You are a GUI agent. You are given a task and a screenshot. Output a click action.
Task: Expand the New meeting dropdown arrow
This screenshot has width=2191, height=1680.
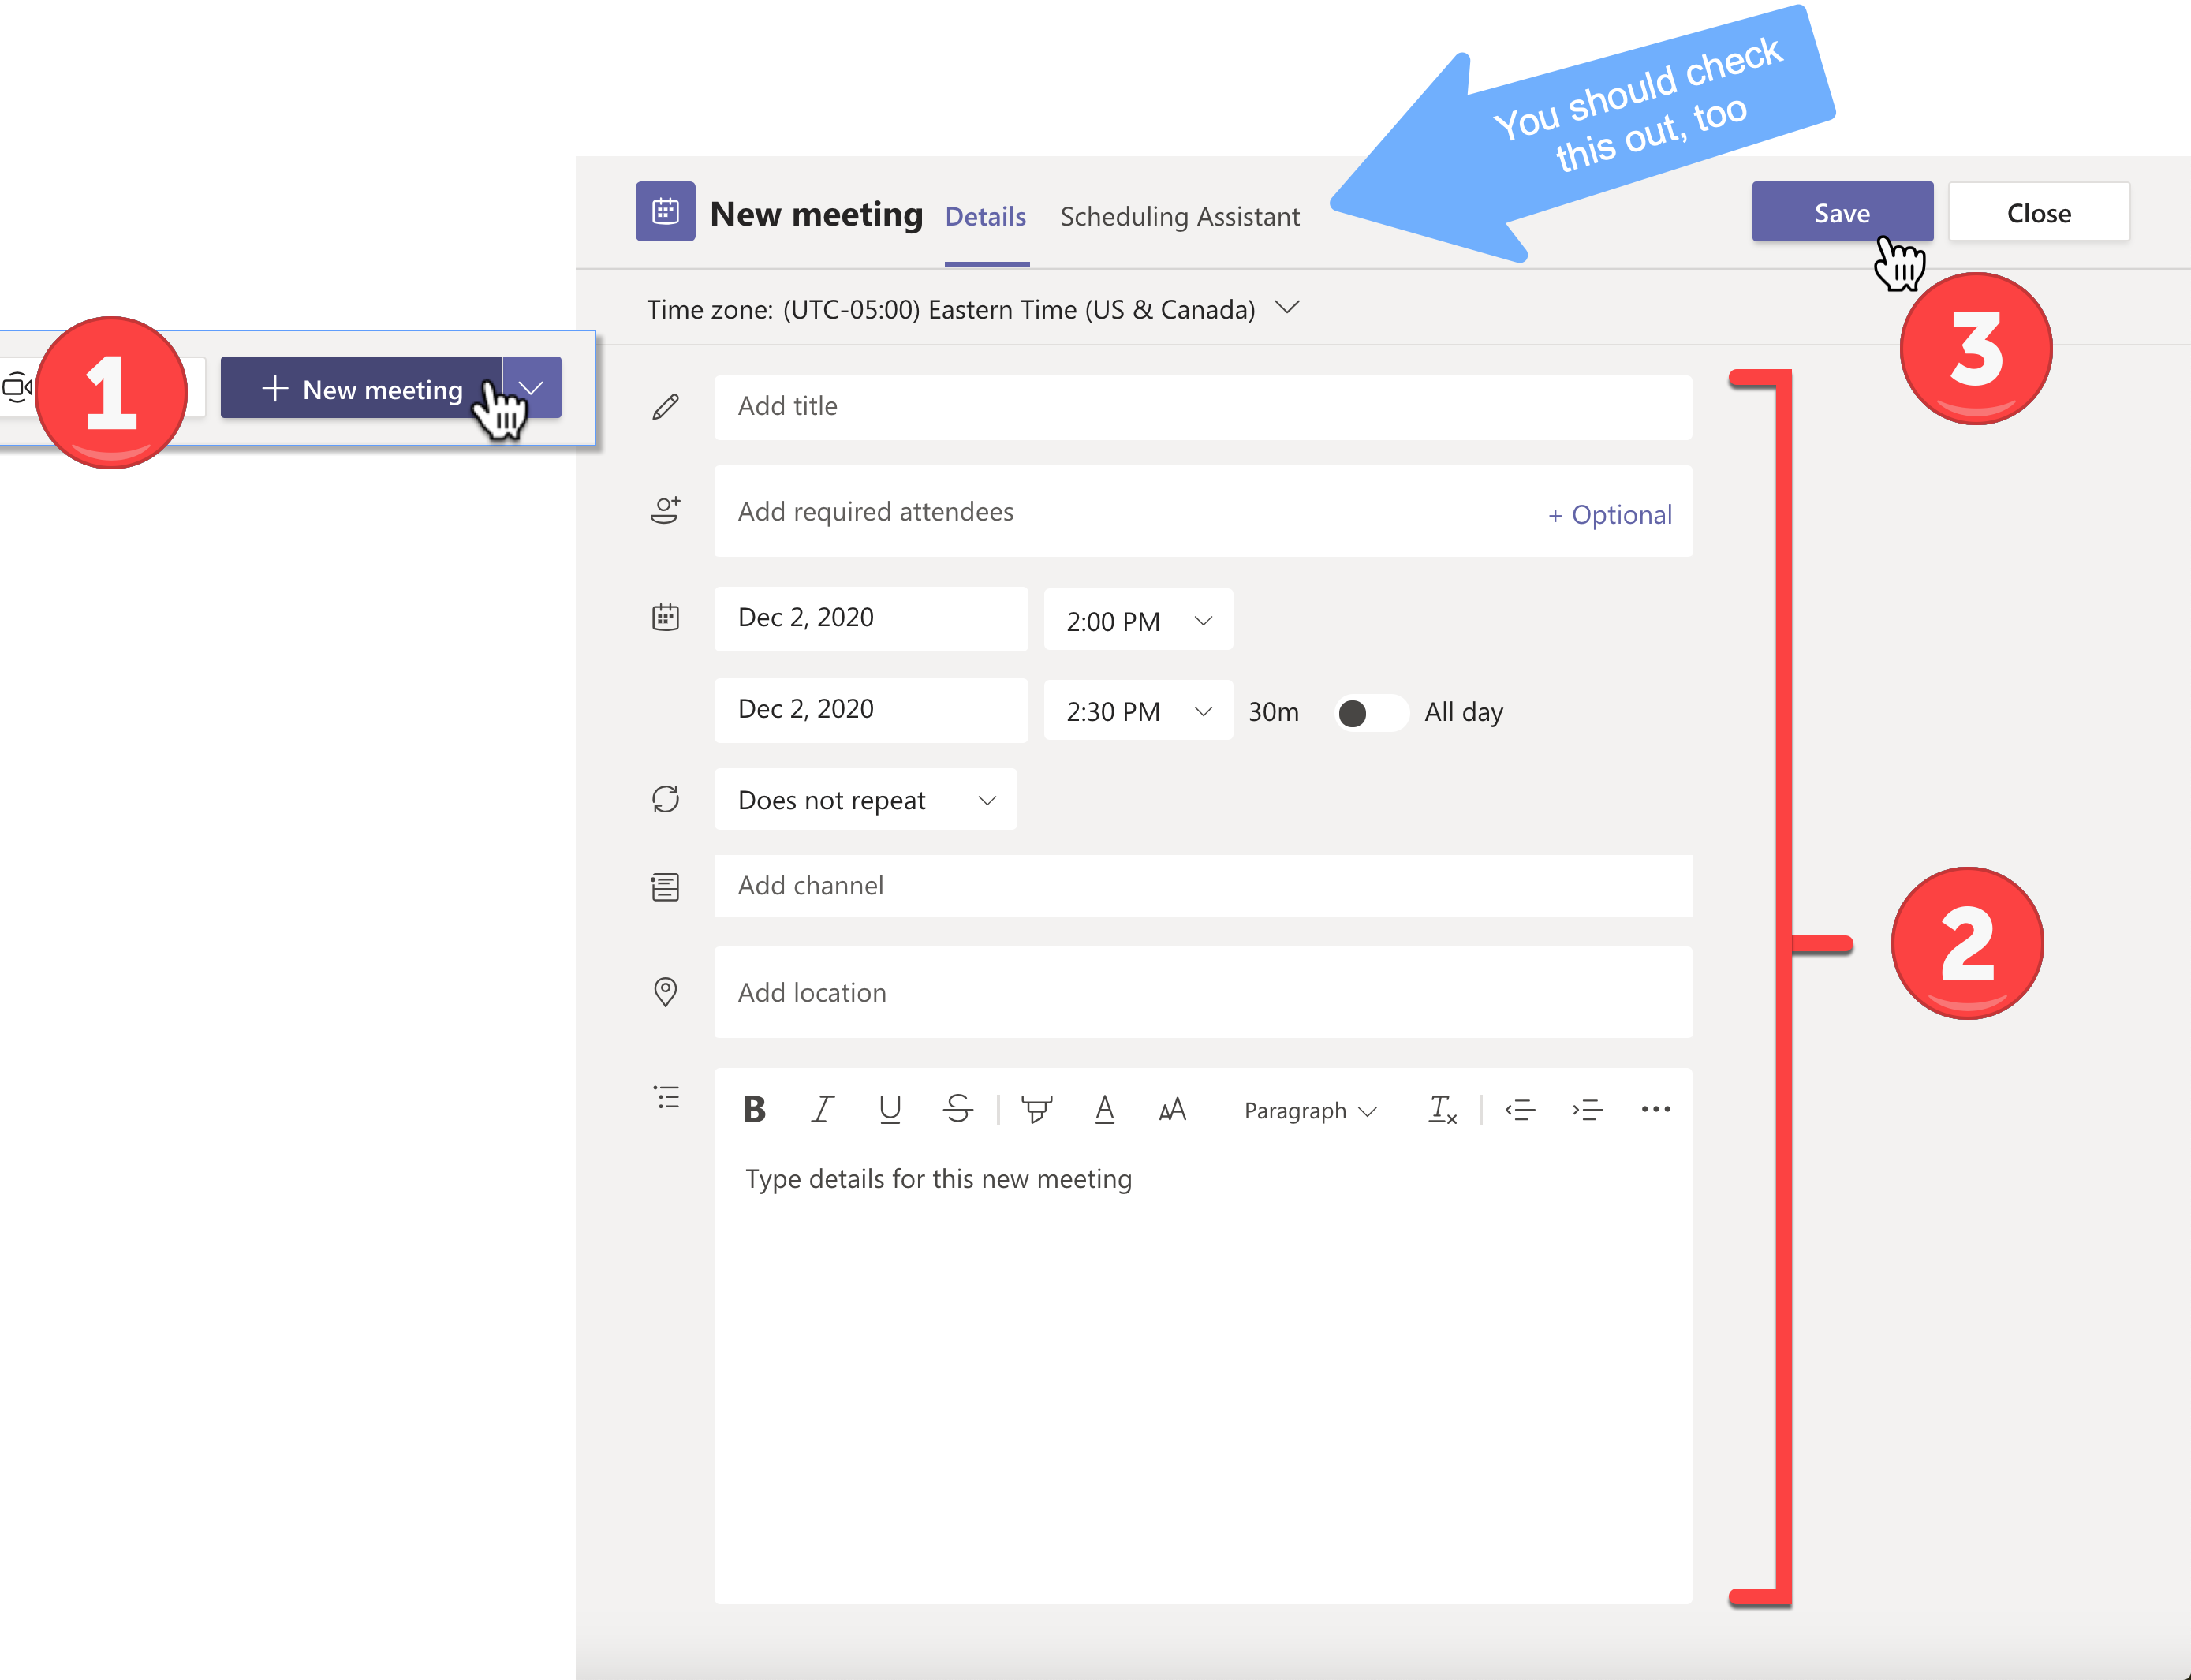[x=532, y=386]
